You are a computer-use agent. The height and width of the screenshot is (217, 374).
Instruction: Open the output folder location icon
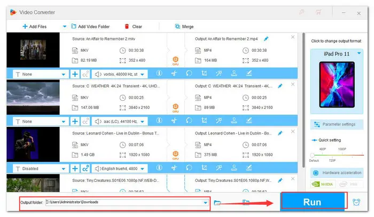pyautogui.click(x=246, y=202)
